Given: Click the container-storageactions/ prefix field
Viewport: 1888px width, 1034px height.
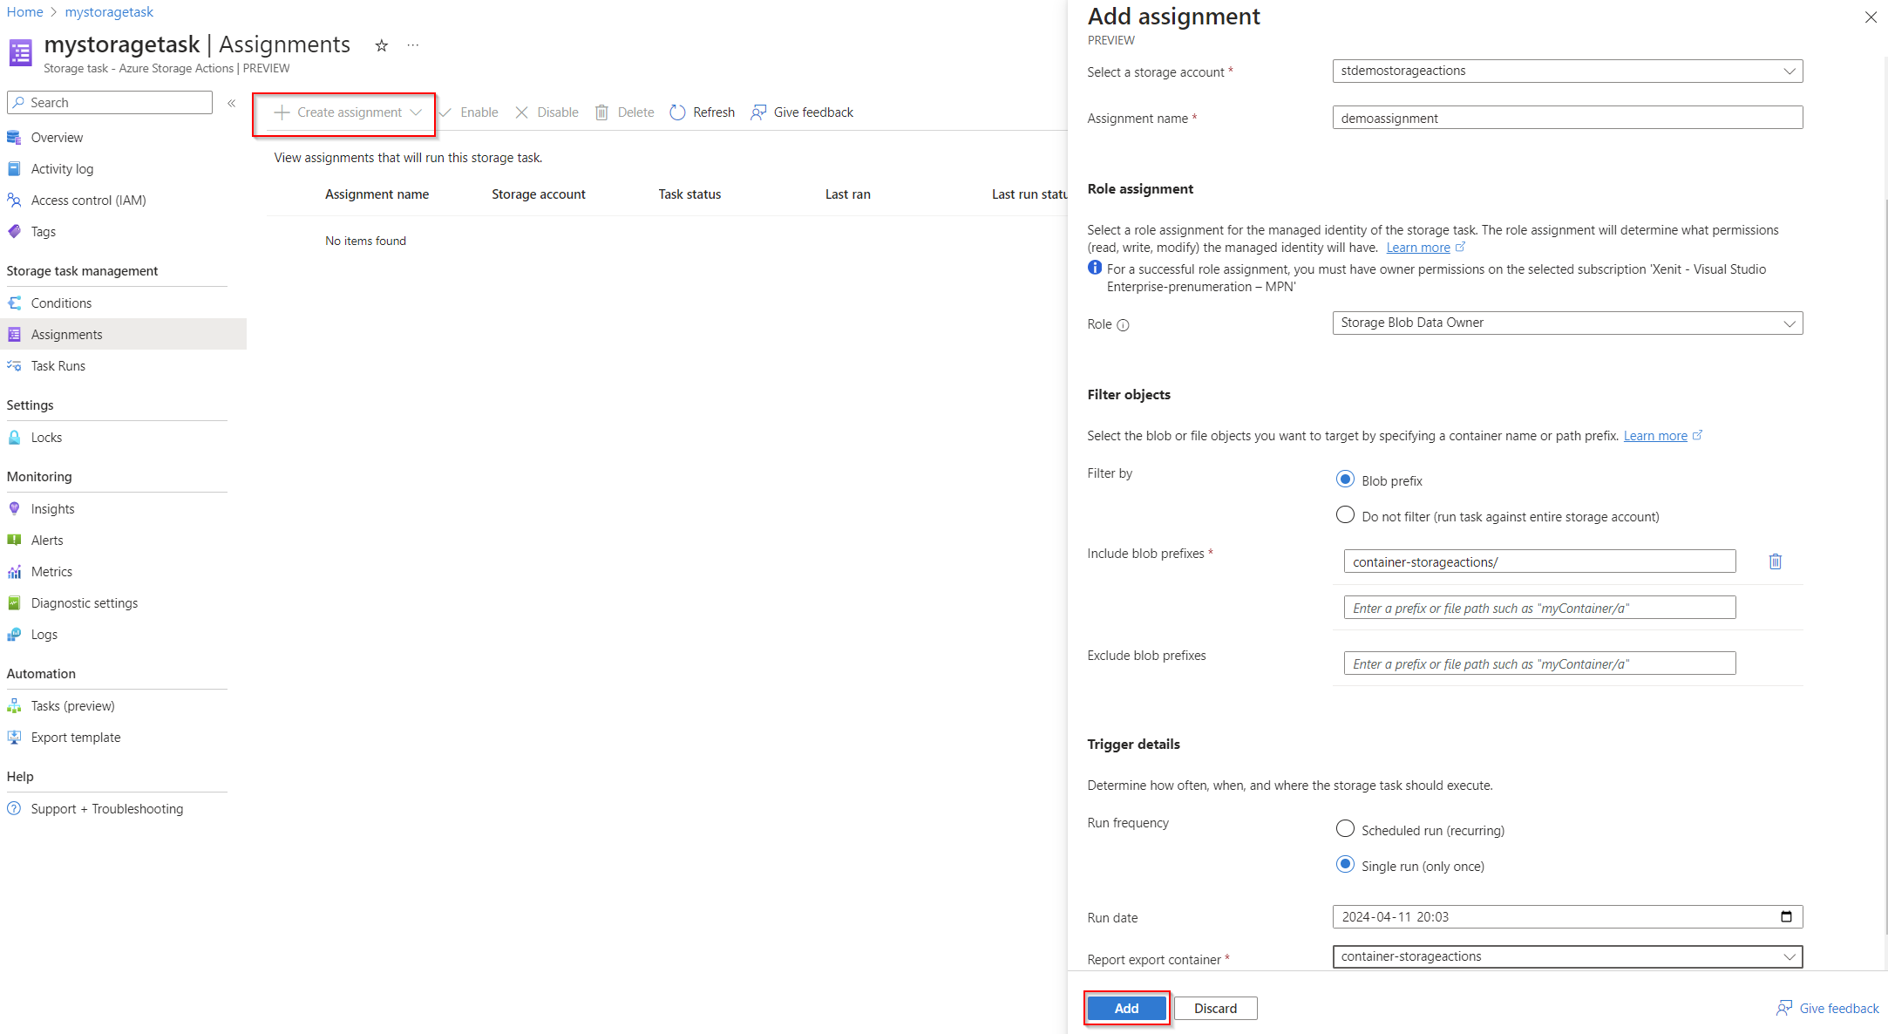Looking at the screenshot, I should pos(1539,561).
